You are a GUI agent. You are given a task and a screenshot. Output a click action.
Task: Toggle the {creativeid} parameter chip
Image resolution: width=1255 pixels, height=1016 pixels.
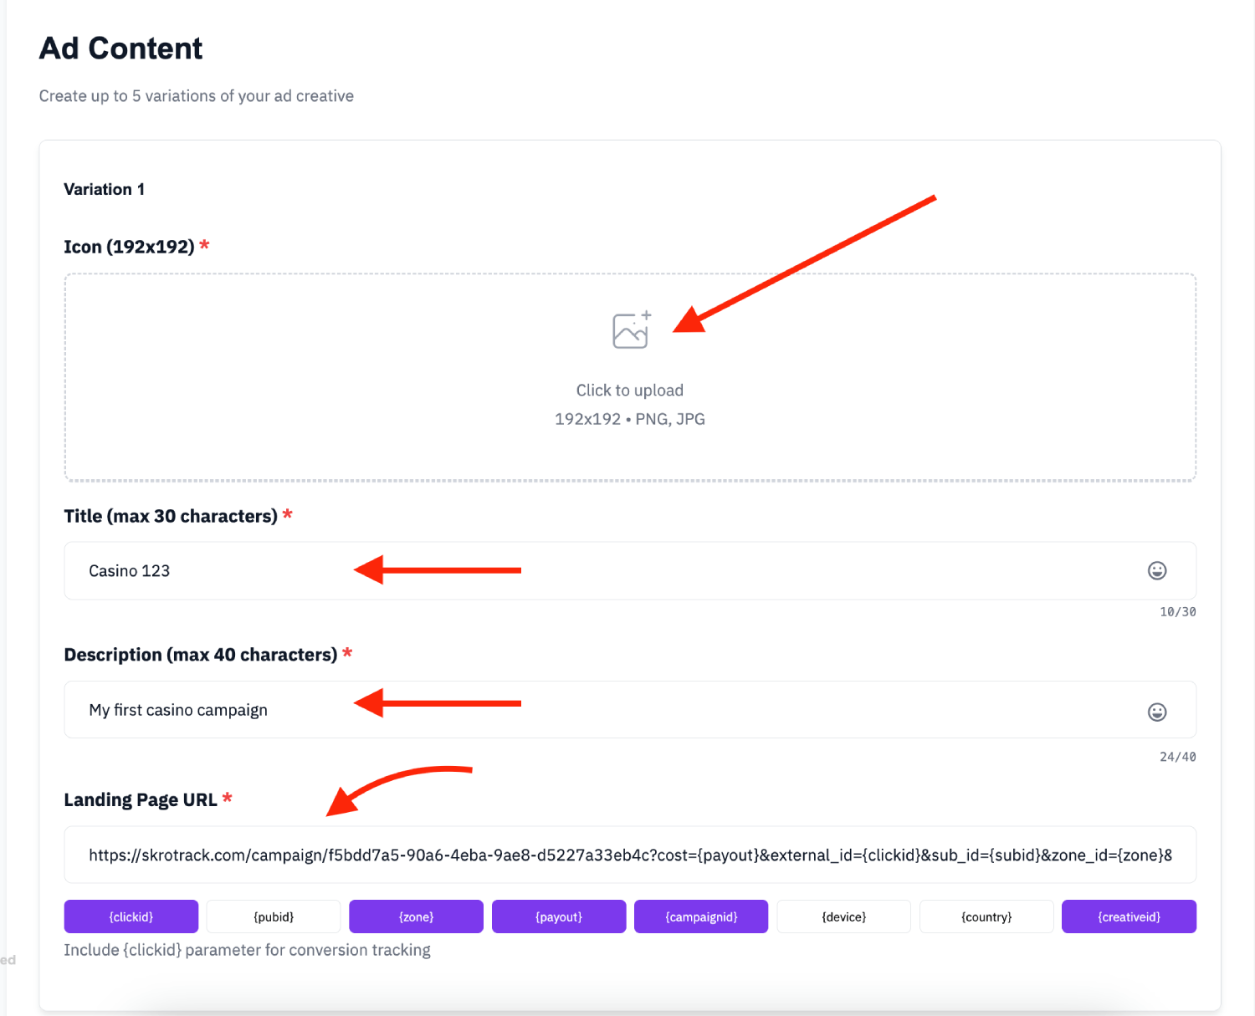coord(1129,916)
